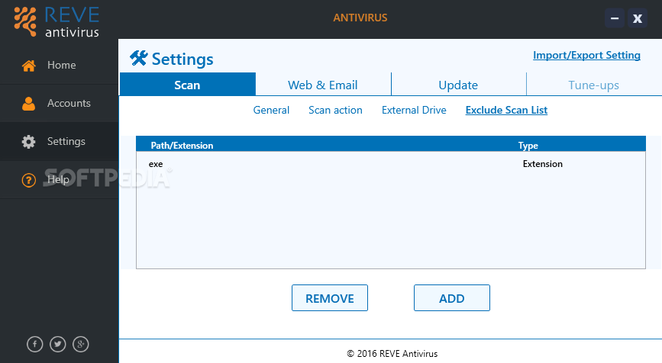The width and height of the screenshot is (662, 363).
Task: Click the Accounts person icon
Action: [x=29, y=103]
